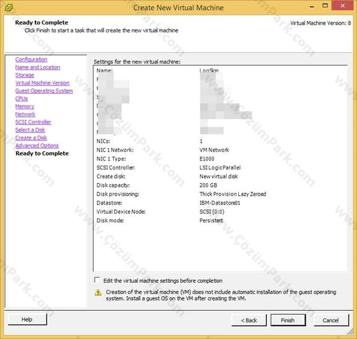
Task: Maximize the Create New Virtual Machine window
Action: 325,6
